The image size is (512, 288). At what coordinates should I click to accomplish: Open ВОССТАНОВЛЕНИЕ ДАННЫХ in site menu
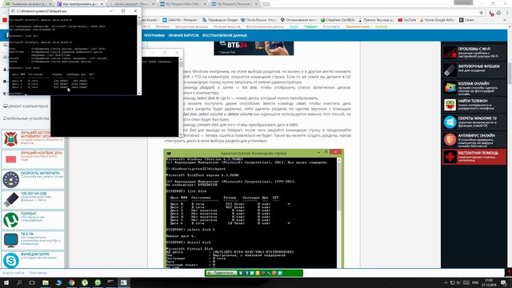224,35
